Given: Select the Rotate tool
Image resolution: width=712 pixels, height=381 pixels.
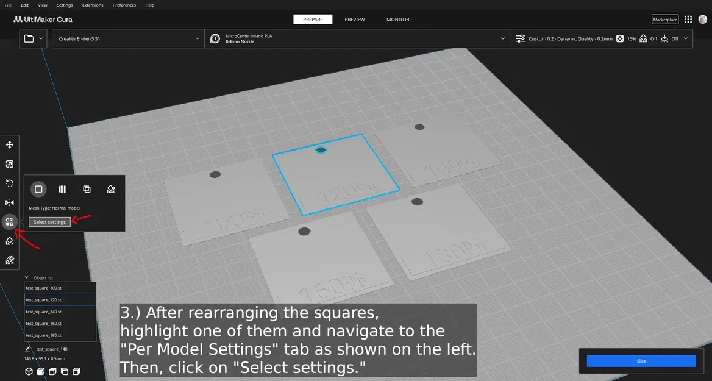Looking at the screenshot, I should click(x=10, y=183).
